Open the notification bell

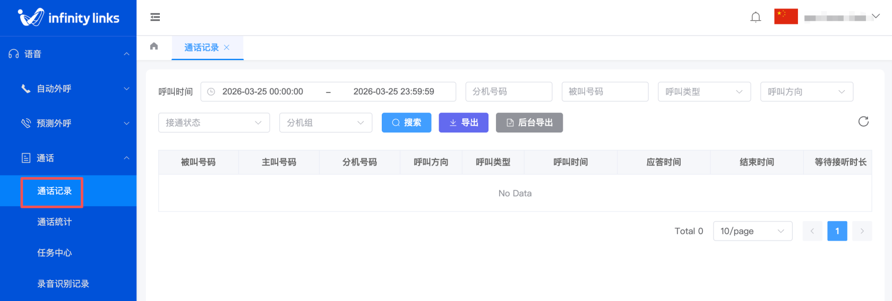coord(756,17)
